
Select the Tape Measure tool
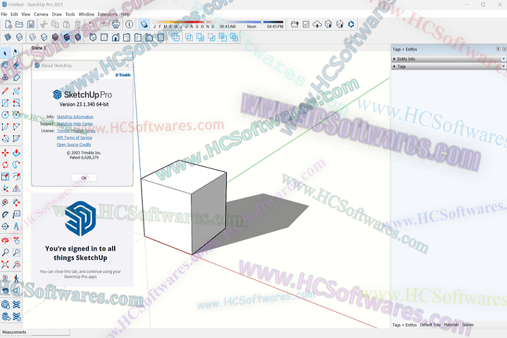5,203
